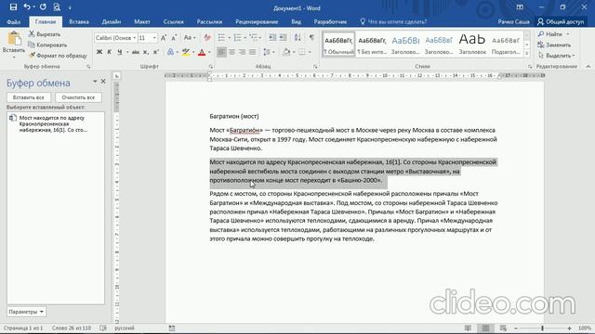Switch to the Вставка tab

(x=79, y=21)
